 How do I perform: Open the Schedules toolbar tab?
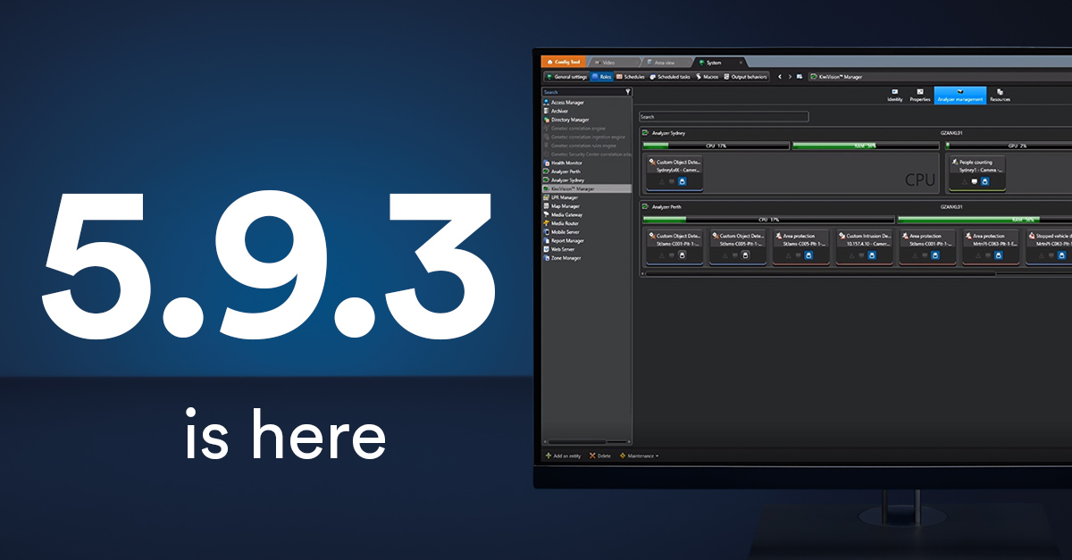coord(630,77)
